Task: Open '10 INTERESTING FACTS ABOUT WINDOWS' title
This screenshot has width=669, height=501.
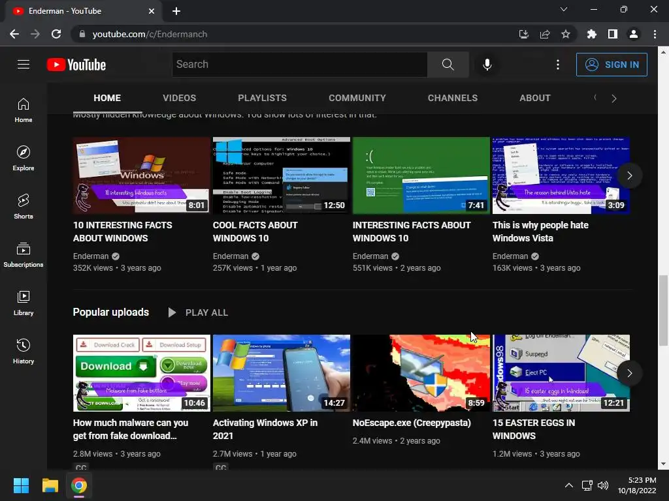Action: pyautogui.click(x=122, y=232)
